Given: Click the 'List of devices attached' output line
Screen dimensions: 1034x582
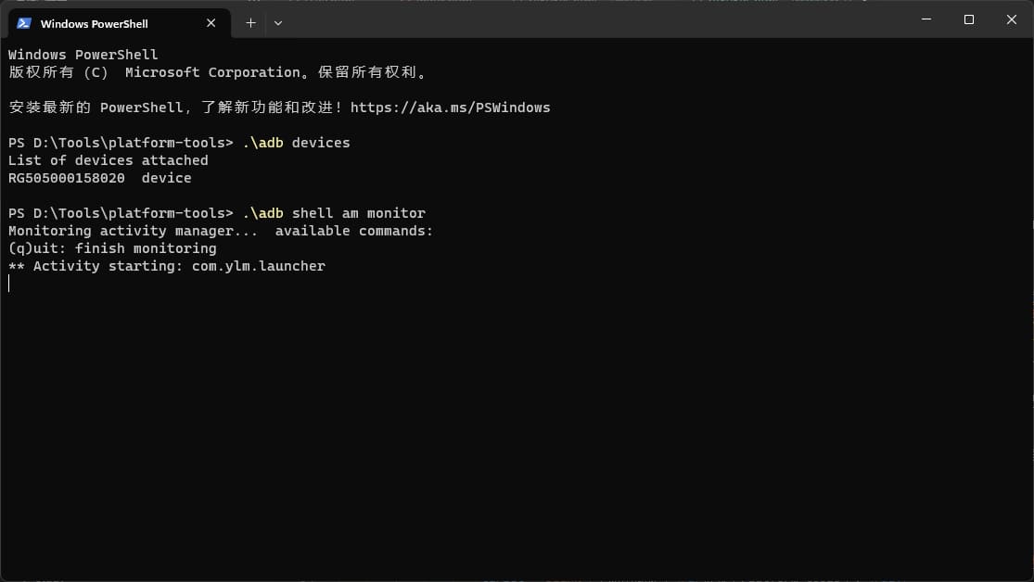Looking at the screenshot, I should tap(109, 160).
